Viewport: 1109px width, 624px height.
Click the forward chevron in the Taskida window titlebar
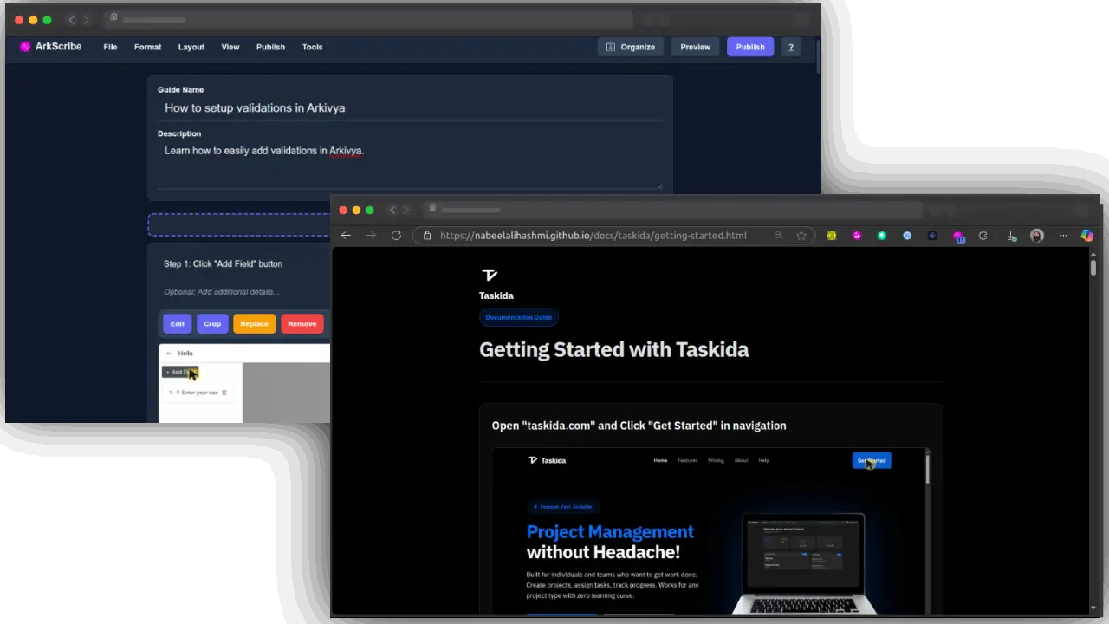[x=406, y=210]
